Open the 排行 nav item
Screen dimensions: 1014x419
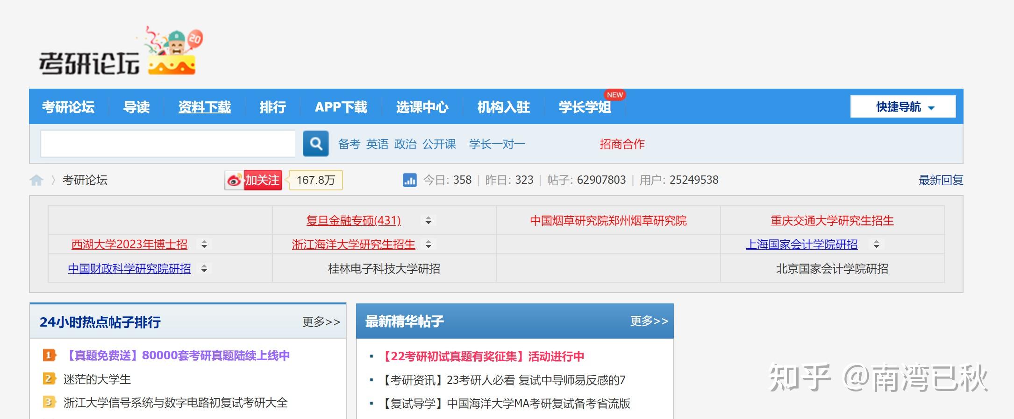[273, 107]
